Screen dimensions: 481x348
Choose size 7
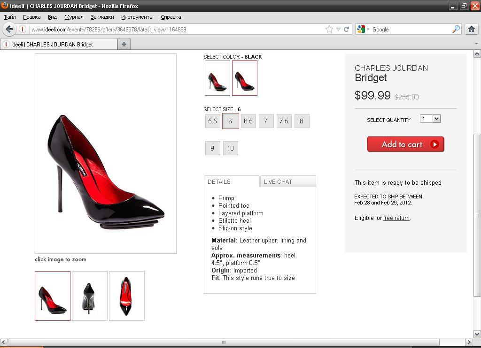coord(266,121)
